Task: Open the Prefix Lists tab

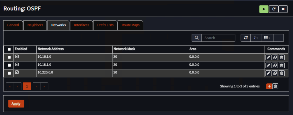Action: 105,25
